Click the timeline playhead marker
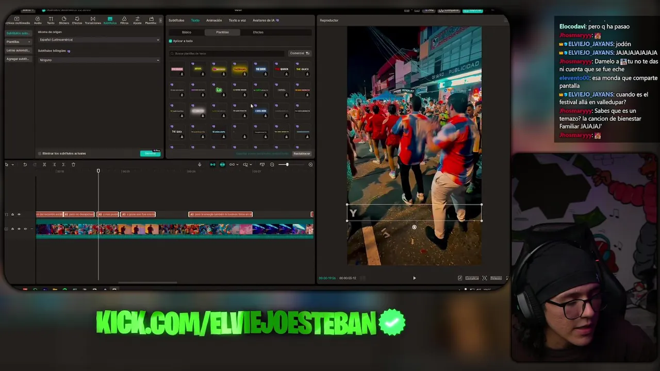This screenshot has width=660, height=371. pos(98,171)
